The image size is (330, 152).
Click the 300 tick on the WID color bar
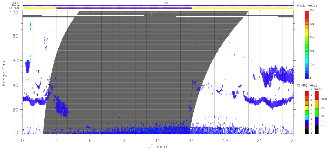click(x=312, y=38)
